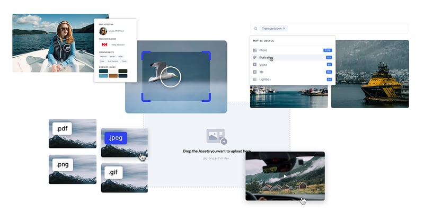Play the seagull video preview
The height and width of the screenshot is (212, 424).
click(x=171, y=76)
